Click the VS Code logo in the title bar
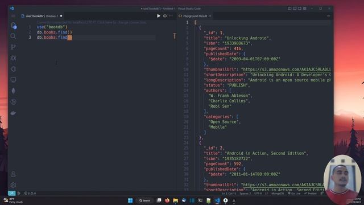 pos(12,9)
